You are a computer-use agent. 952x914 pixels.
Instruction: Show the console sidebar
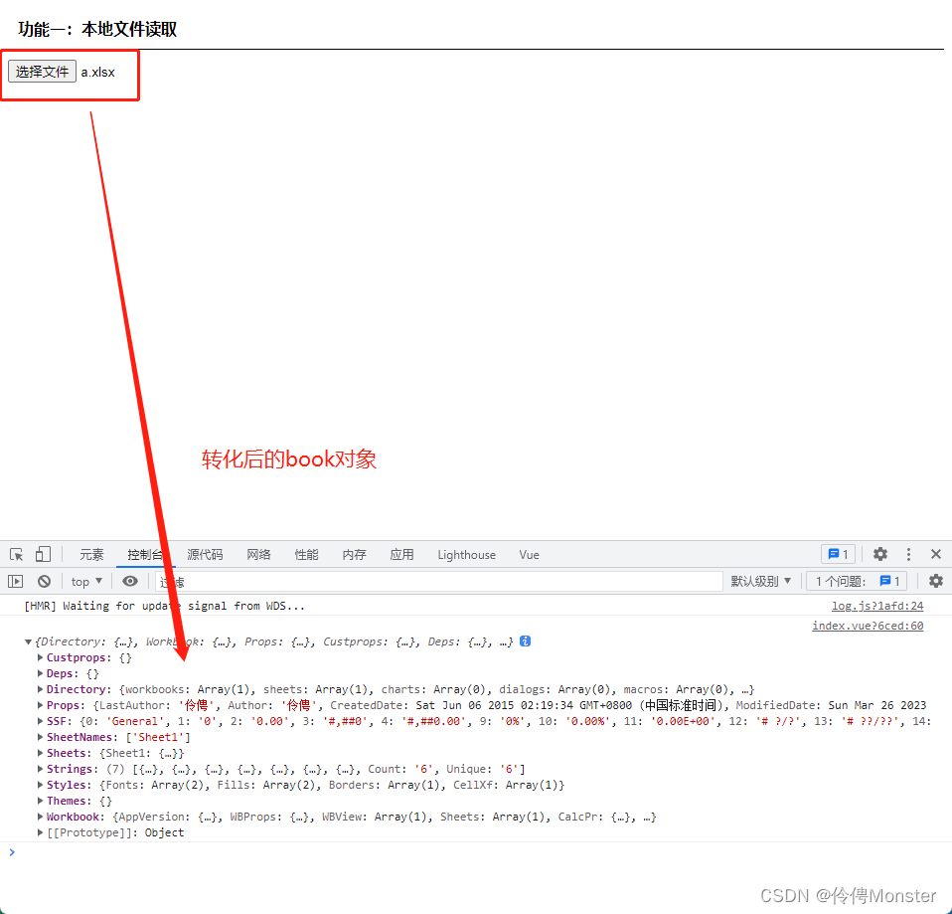(15, 582)
